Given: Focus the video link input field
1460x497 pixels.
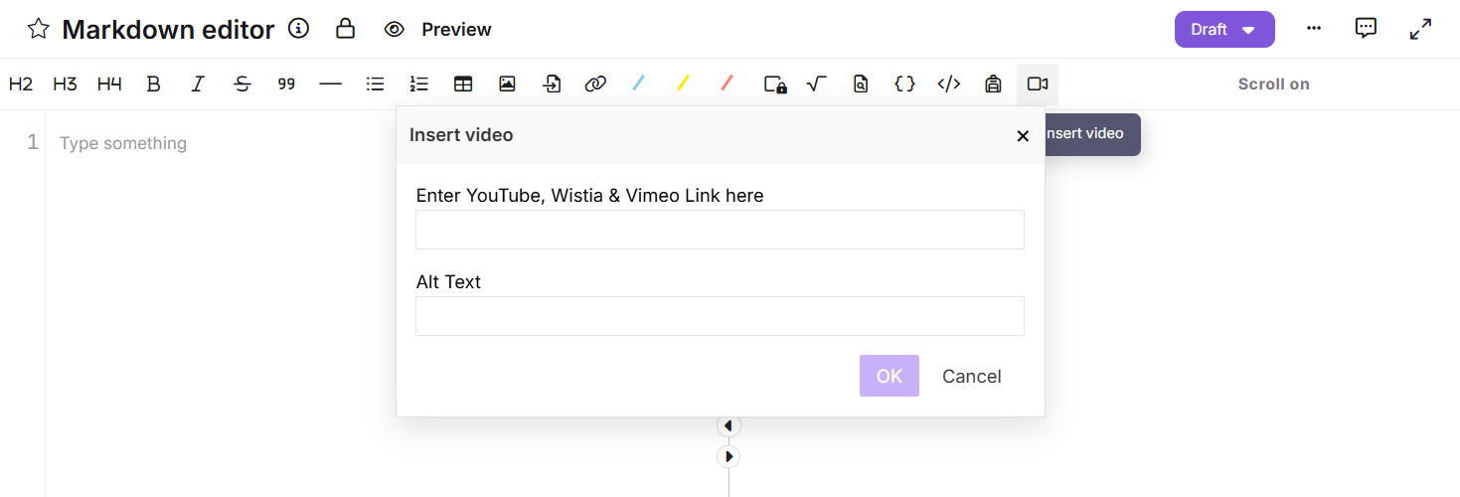Looking at the screenshot, I should [720, 230].
